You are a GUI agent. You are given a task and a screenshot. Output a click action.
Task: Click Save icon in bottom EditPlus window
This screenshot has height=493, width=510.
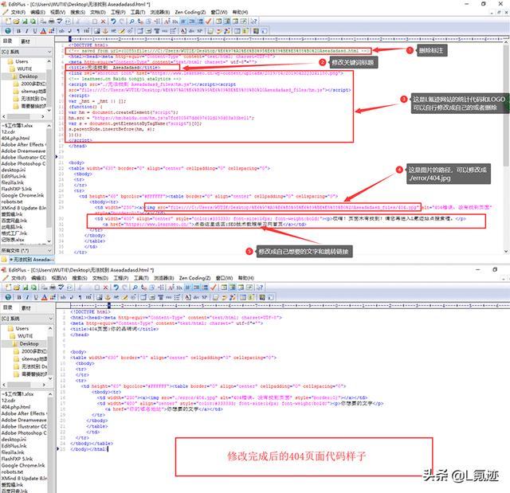(x=25, y=288)
